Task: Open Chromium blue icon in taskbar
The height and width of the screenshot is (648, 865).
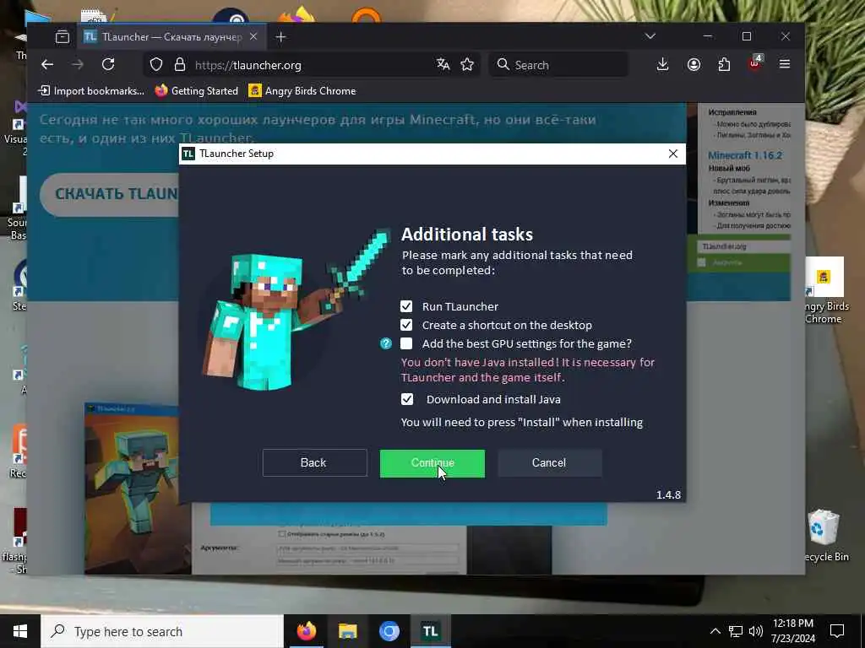Action: (x=389, y=631)
